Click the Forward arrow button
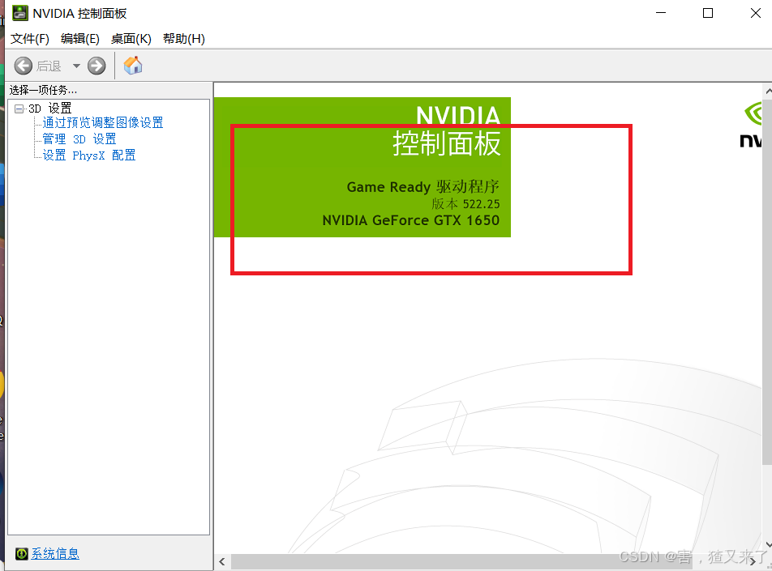Image resolution: width=772 pixels, height=571 pixels. [96, 66]
